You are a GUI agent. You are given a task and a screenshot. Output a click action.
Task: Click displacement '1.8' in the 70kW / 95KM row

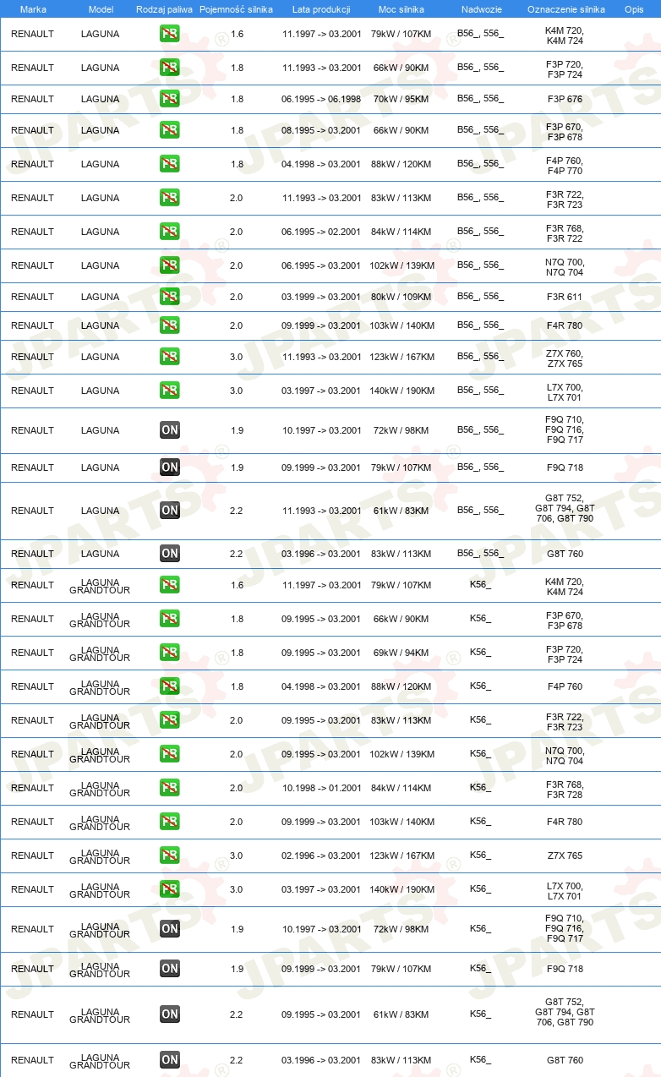(x=237, y=99)
